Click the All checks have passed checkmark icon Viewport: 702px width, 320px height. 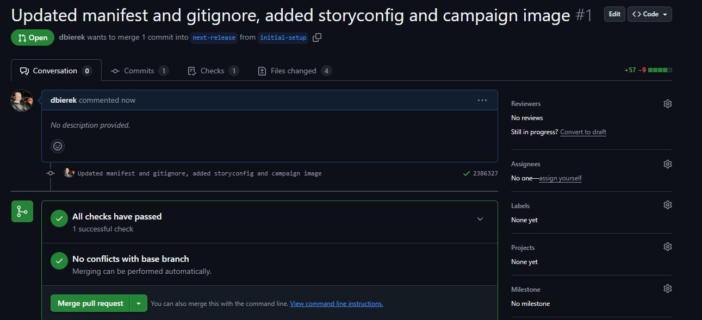pyautogui.click(x=59, y=218)
